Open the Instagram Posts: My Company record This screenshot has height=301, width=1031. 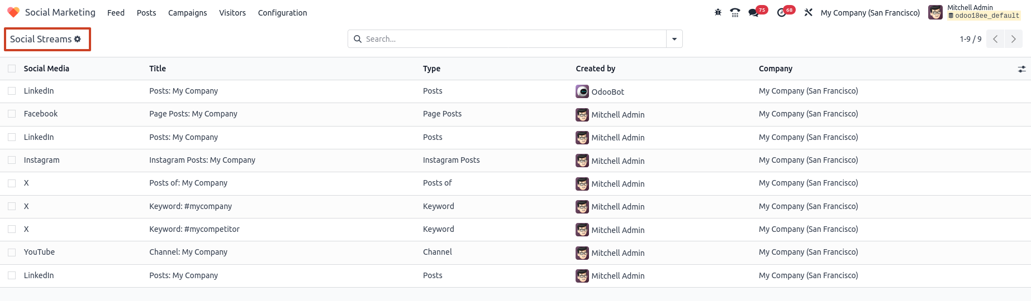(202, 160)
